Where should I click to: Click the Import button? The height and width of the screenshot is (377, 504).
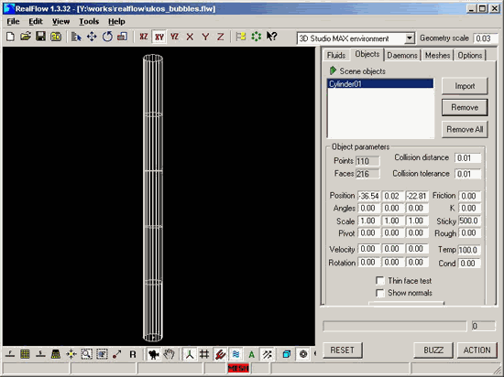[x=465, y=86]
